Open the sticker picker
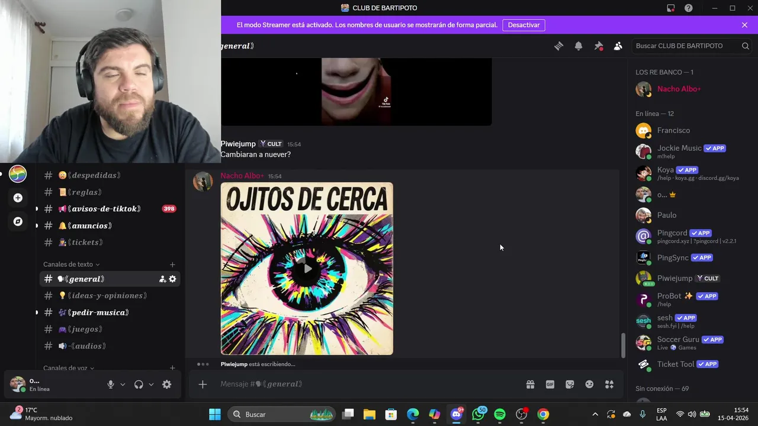The height and width of the screenshot is (426, 758). click(570, 385)
